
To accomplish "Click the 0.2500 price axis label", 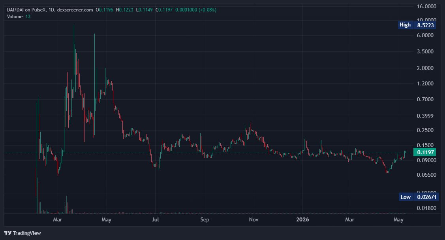I will point(425,130).
